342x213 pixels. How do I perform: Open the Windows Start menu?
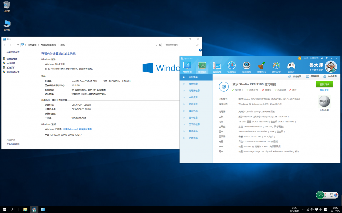pyautogui.click(x=4, y=210)
